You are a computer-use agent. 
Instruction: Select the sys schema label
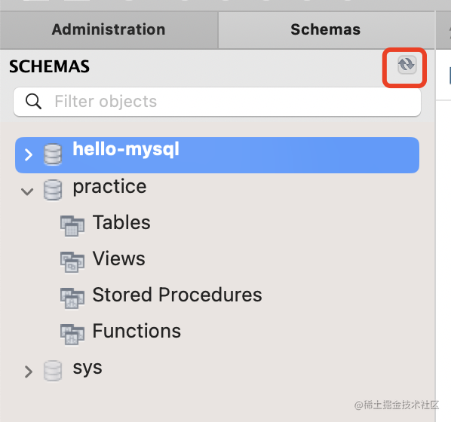coord(87,368)
